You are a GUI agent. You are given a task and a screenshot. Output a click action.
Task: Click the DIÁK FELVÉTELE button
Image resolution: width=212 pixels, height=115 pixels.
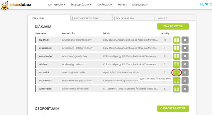pos(173,26)
